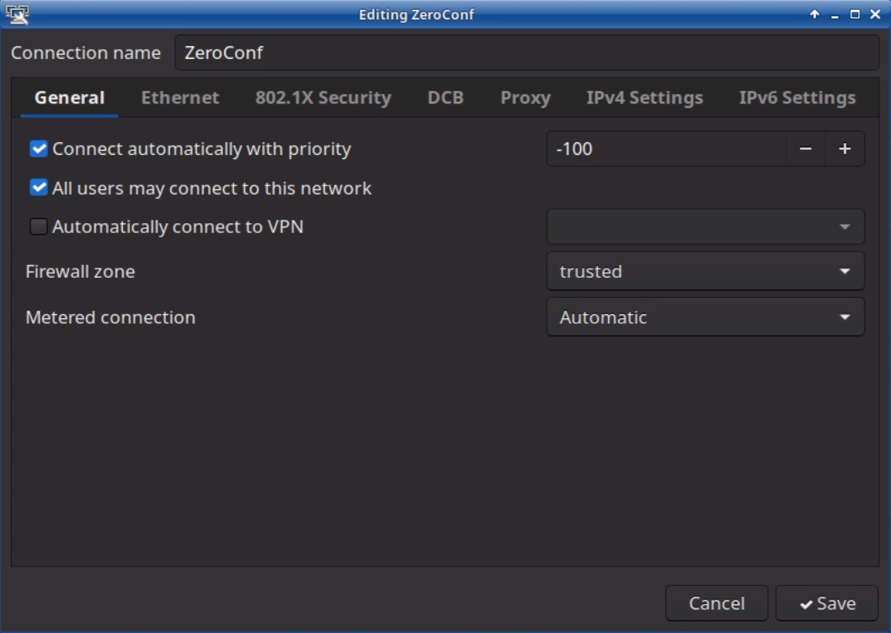
Task: Click the network editor icon in title bar
Action: coord(17,13)
